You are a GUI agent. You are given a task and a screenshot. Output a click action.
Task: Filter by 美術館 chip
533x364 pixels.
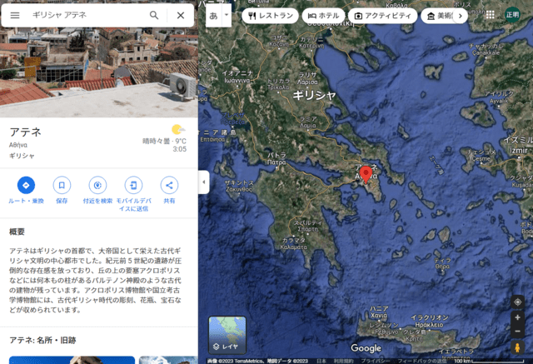[x=437, y=16]
